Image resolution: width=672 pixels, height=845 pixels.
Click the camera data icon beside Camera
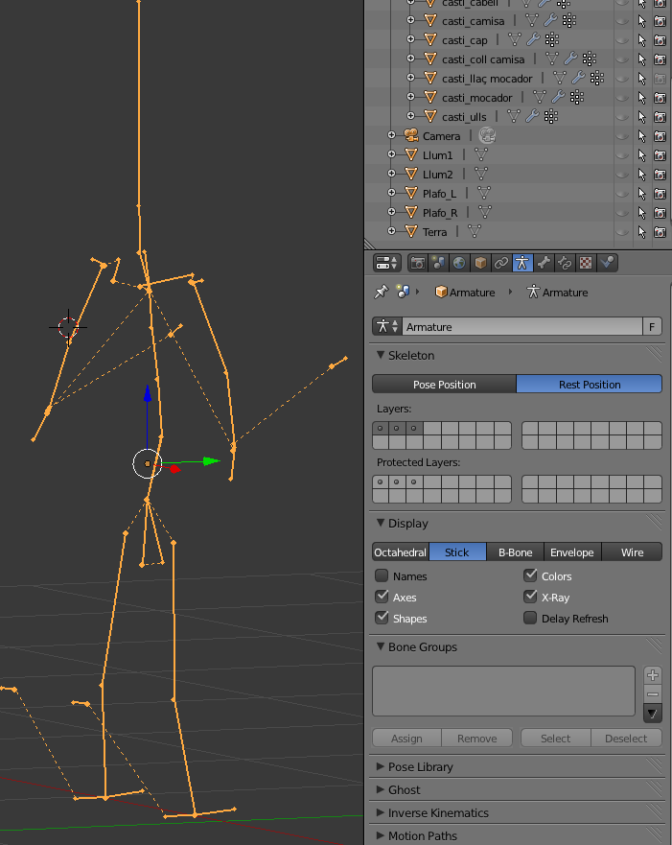pyautogui.click(x=487, y=136)
